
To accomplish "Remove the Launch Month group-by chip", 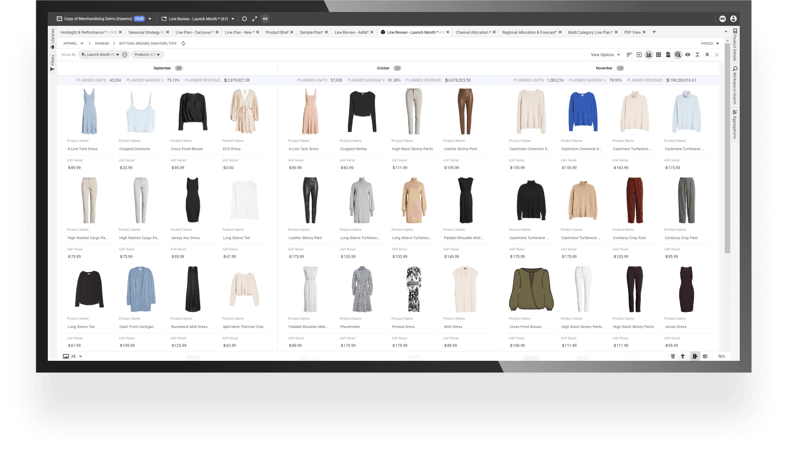I will pos(124,55).
